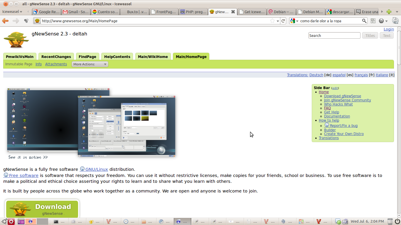Click Create Your Own Distro link
401x225 pixels.
click(x=344, y=134)
